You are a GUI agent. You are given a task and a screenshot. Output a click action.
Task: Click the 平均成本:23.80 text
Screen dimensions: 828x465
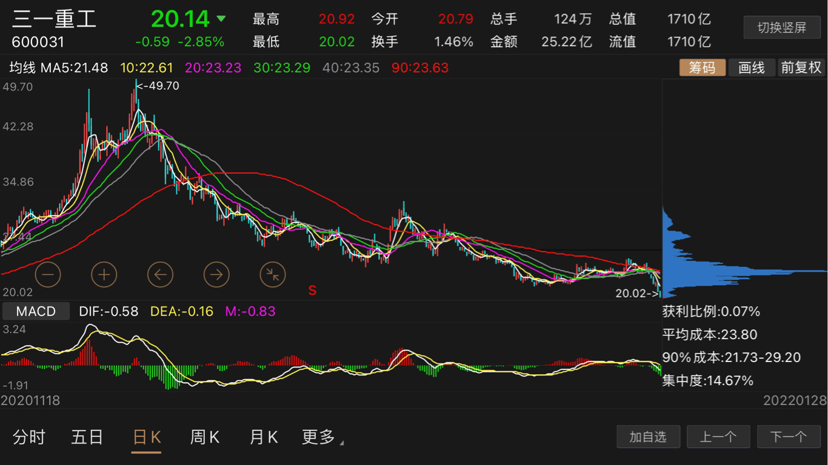coord(710,335)
